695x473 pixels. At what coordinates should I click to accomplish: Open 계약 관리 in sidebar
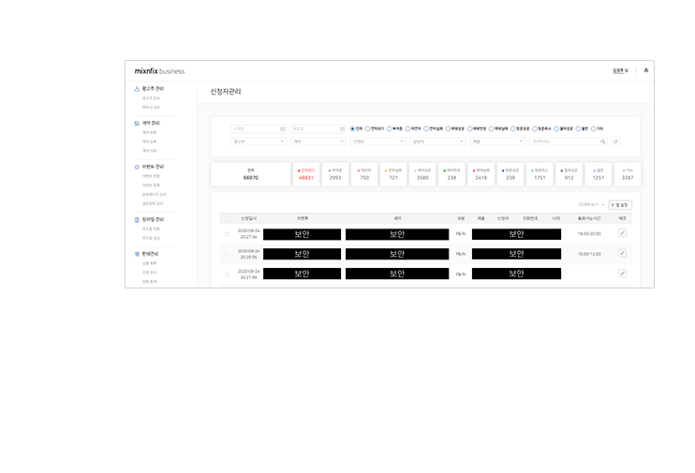click(x=150, y=123)
